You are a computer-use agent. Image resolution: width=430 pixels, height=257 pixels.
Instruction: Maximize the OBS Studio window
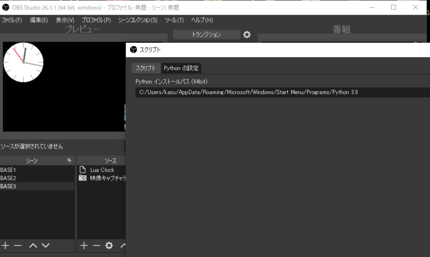pyautogui.click(x=394, y=8)
